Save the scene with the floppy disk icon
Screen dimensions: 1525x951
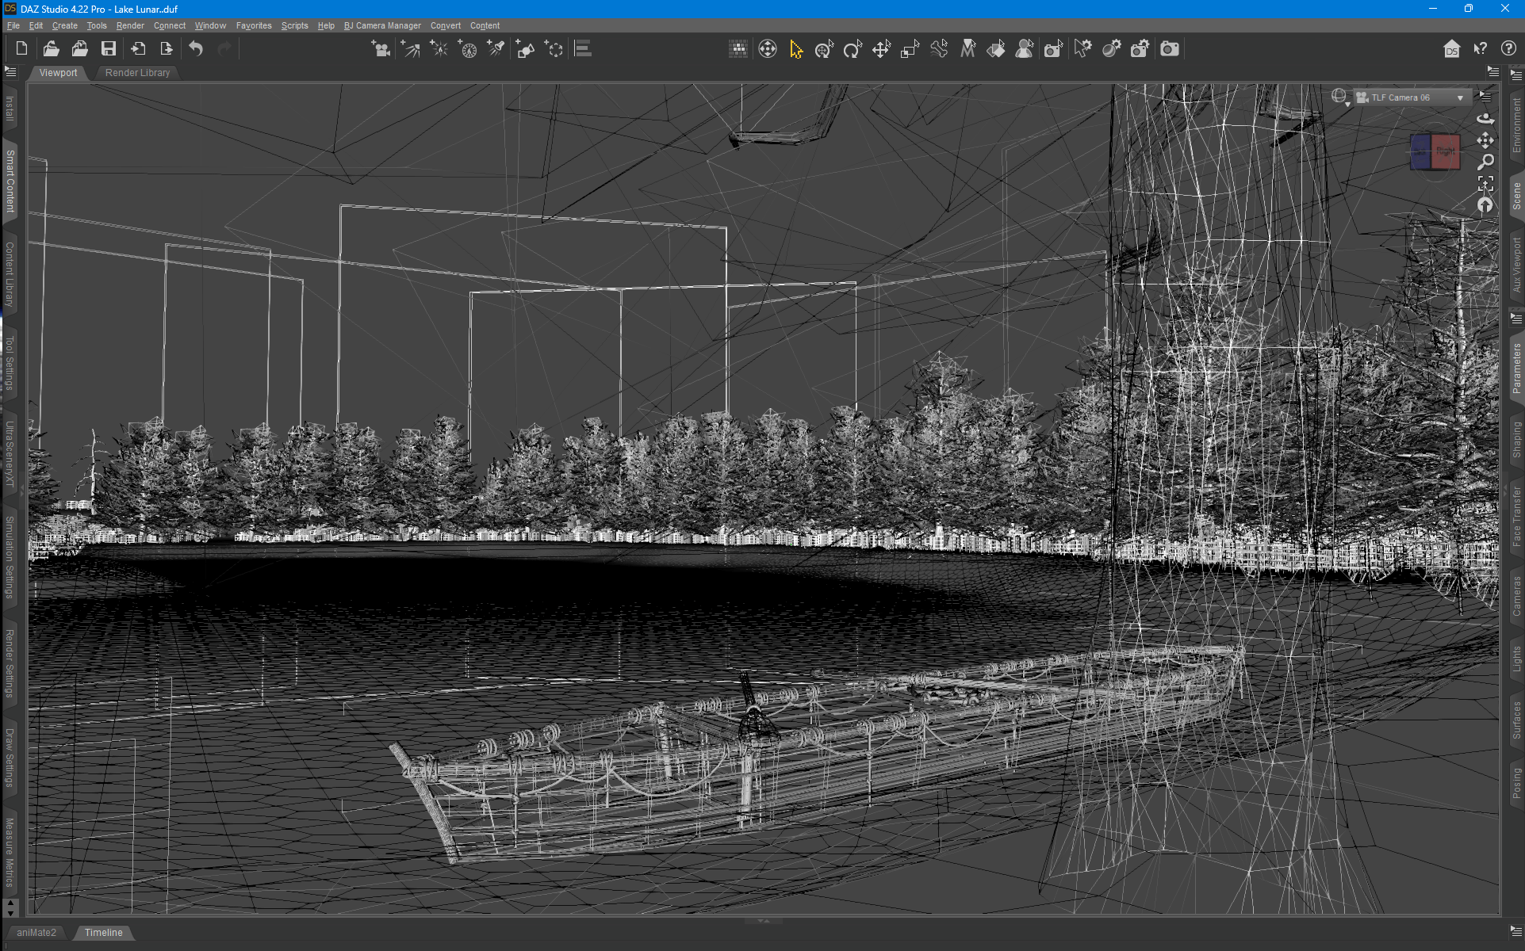click(109, 49)
